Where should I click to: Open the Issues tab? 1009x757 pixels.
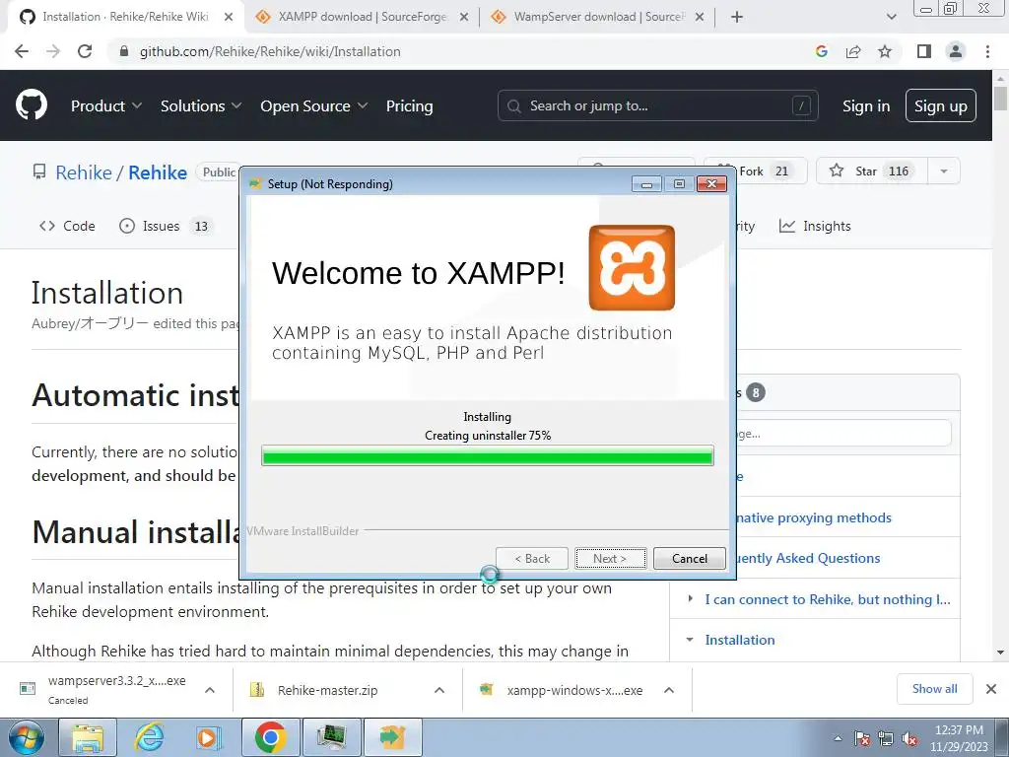click(x=164, y=226)
